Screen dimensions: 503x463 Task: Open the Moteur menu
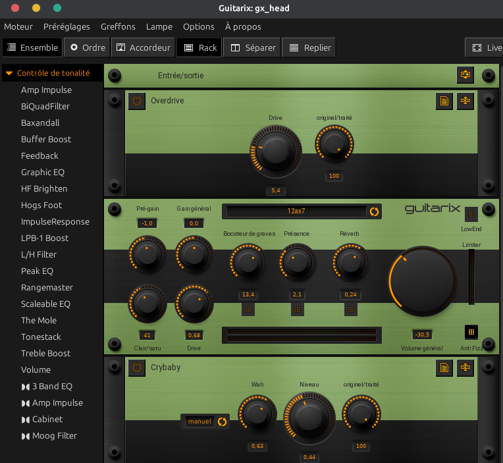(18, 26)
